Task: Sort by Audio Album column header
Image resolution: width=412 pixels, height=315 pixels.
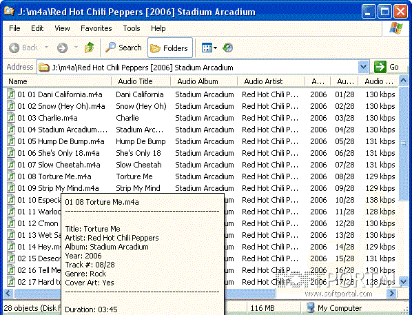Action: pos(204,81)
